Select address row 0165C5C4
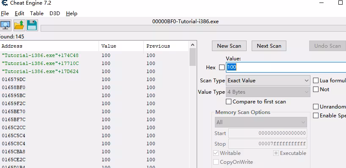346x168 pixels. pyautogui.click(x=94, y=135)
